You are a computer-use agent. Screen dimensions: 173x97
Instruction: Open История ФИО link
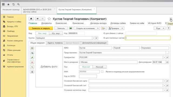(155, 23)
